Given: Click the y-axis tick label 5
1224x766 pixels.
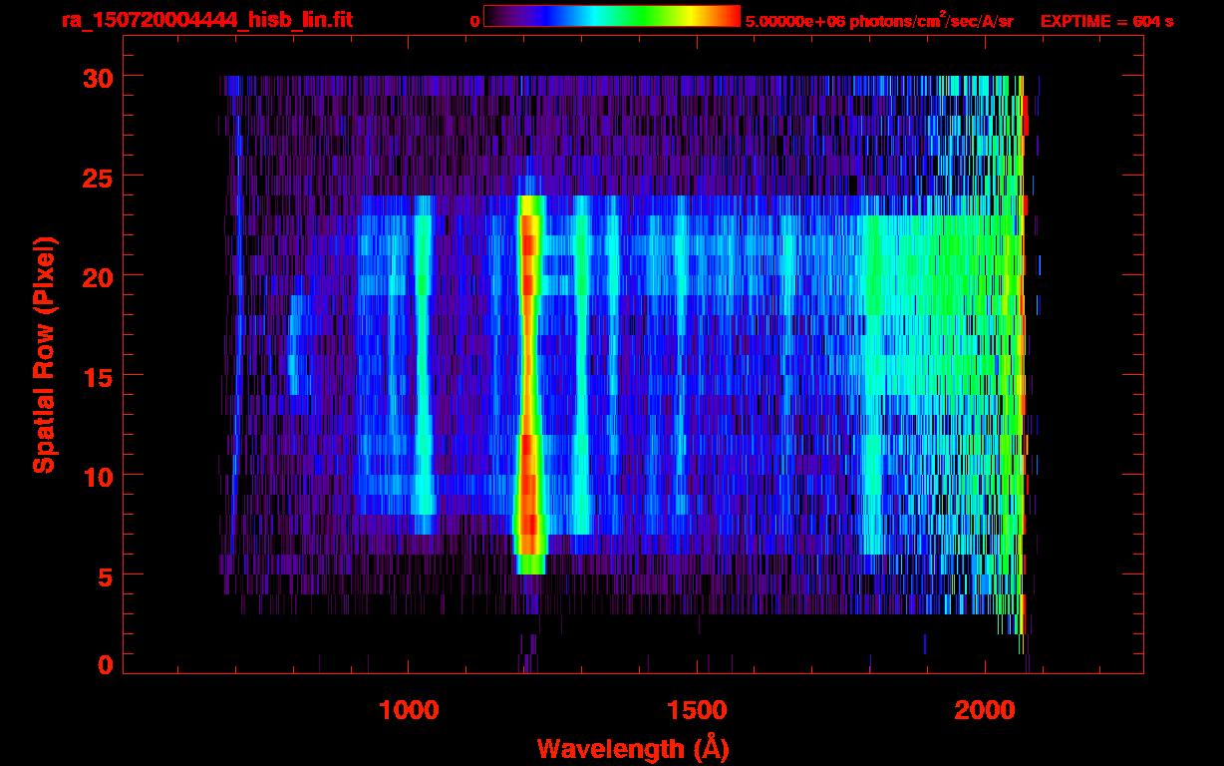Looking at the screenshot, I should (x=105, y=575).
